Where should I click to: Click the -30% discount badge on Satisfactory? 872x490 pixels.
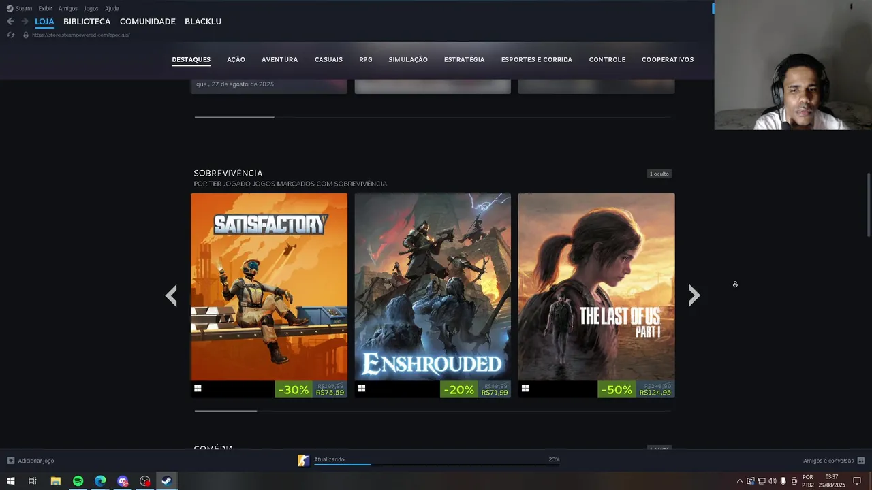(x=294, y=389)
